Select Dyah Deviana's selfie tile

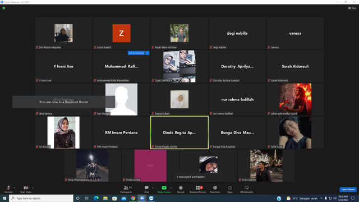[179, 66]
